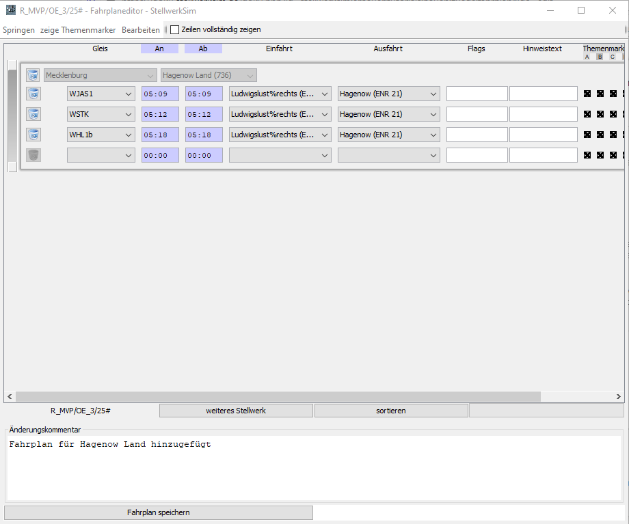629x524 pixels.
Task: Click the Hinweistext field in the WJAS1 row
Action: coord(543,94)
